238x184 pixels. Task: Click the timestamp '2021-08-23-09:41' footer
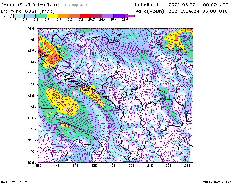pos(217,182)
